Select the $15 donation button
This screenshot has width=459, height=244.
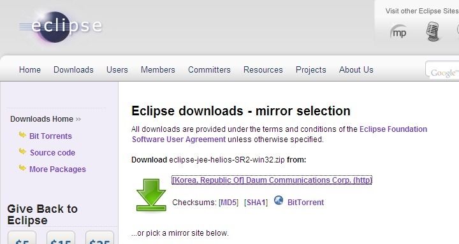tap(61, 238)
